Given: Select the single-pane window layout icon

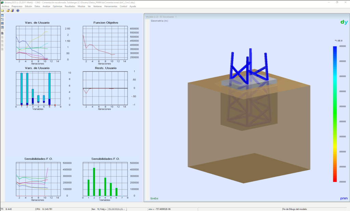Looking at the screenshot, I should point(2,16).
